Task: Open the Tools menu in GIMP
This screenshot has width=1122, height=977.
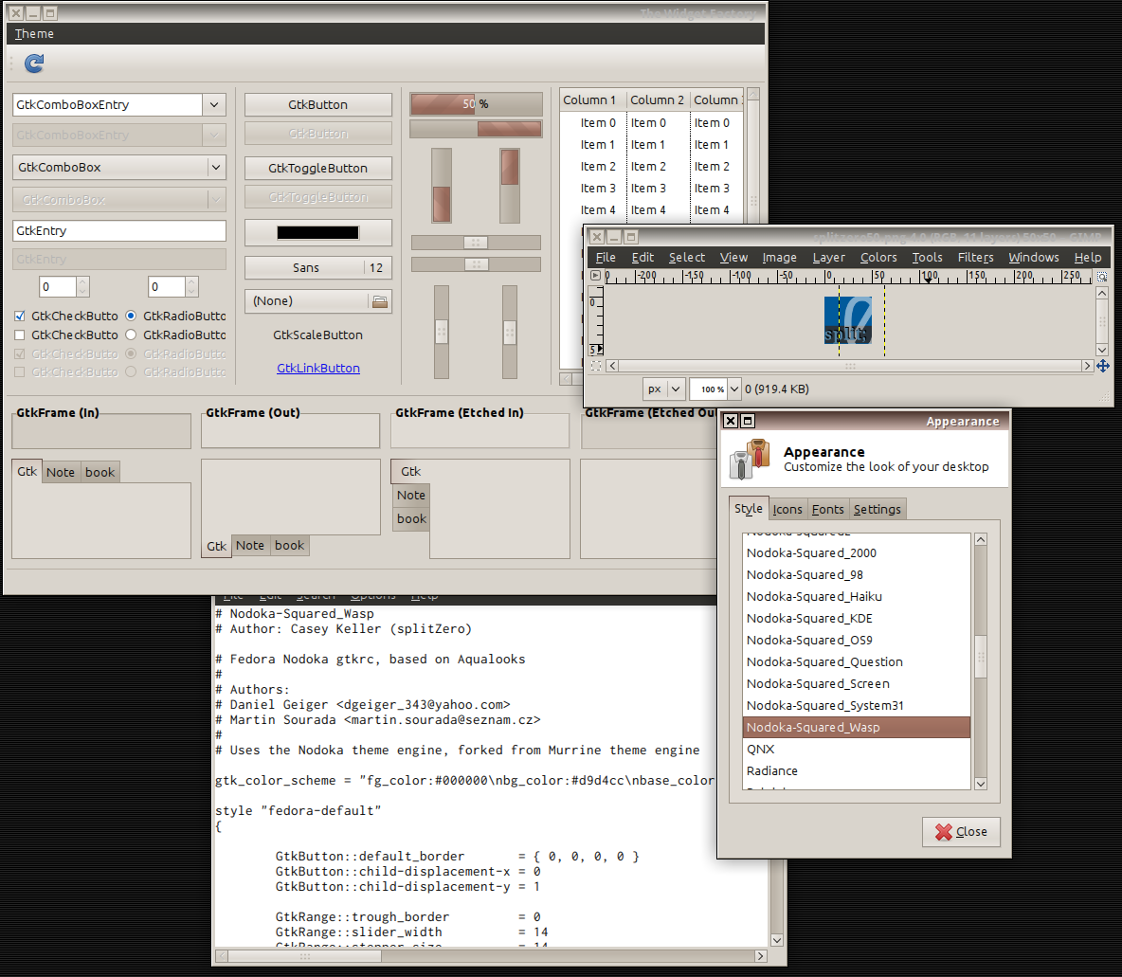Action: (x=927, y=257)
